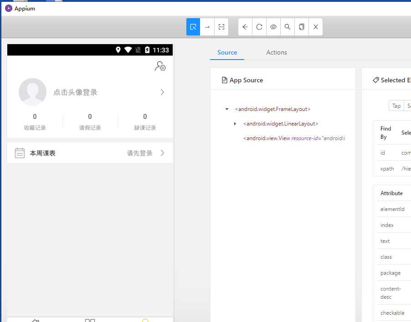Open the Search for element magnifier
Image resolution: width=411 pixels, height=322 pixels.
(288, 27)
